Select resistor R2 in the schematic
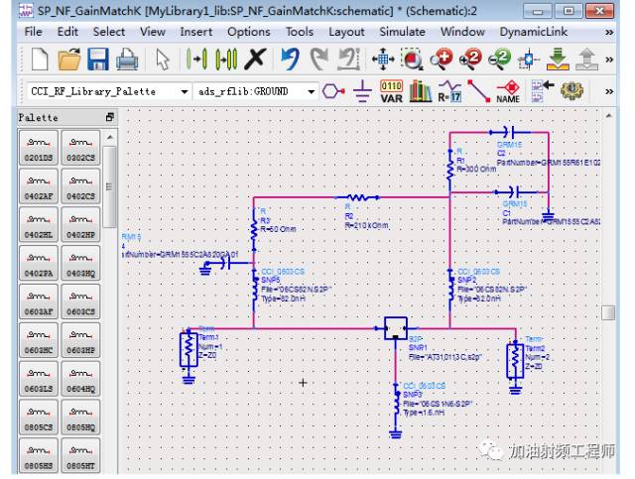The width and height of the screenshot is (635, 479). tap(358, 197)
